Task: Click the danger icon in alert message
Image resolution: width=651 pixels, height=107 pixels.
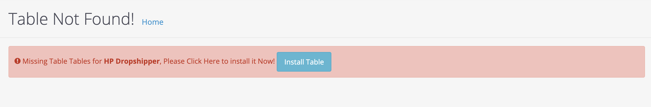Action: (17, 61)
